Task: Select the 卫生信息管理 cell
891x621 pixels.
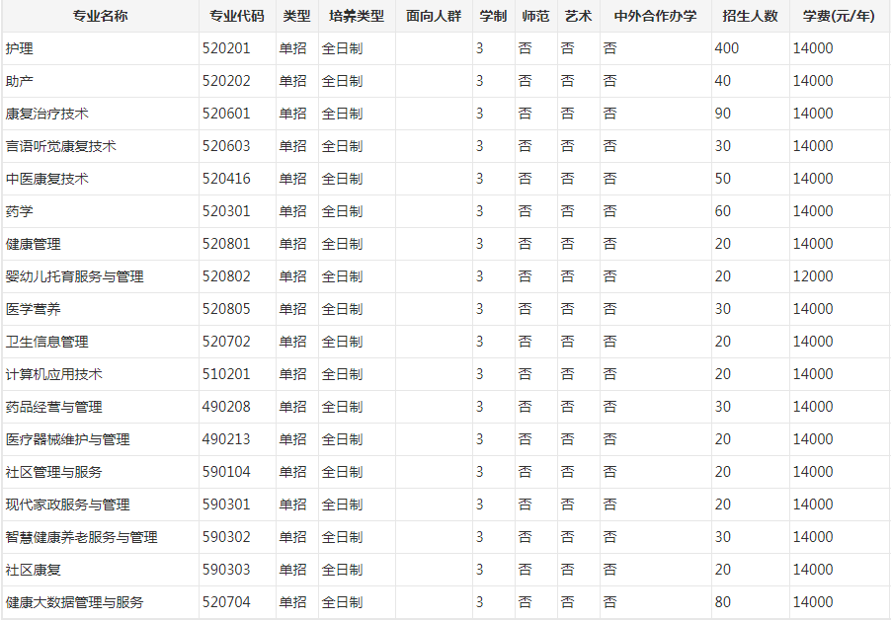Action: (x=100, y=342)
